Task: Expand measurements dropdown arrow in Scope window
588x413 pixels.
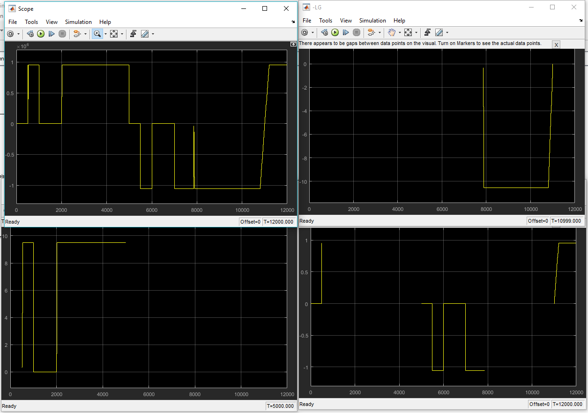Action: [153, 34]
